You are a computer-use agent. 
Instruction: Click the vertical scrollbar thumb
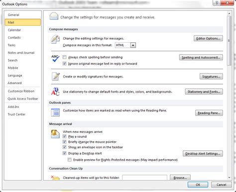[x=229, y=41]
